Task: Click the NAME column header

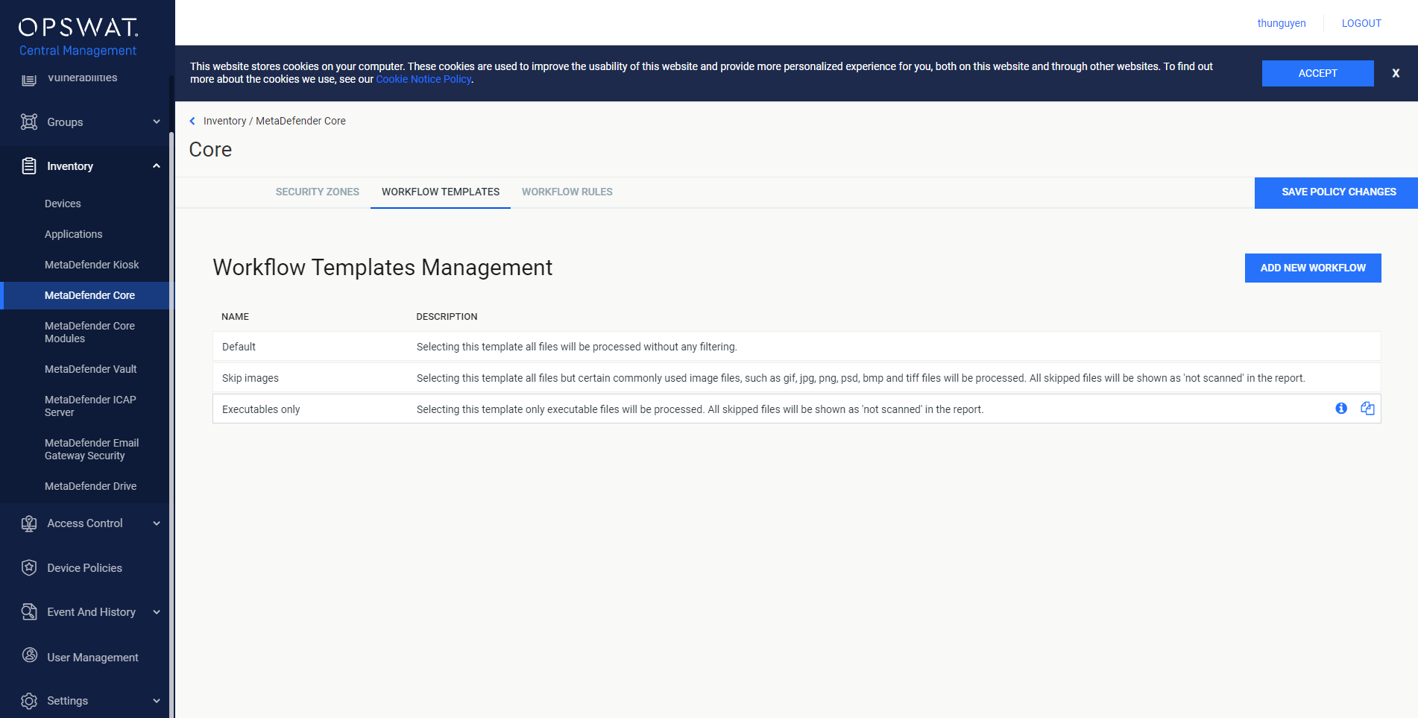Action: [x=235, y=317]
